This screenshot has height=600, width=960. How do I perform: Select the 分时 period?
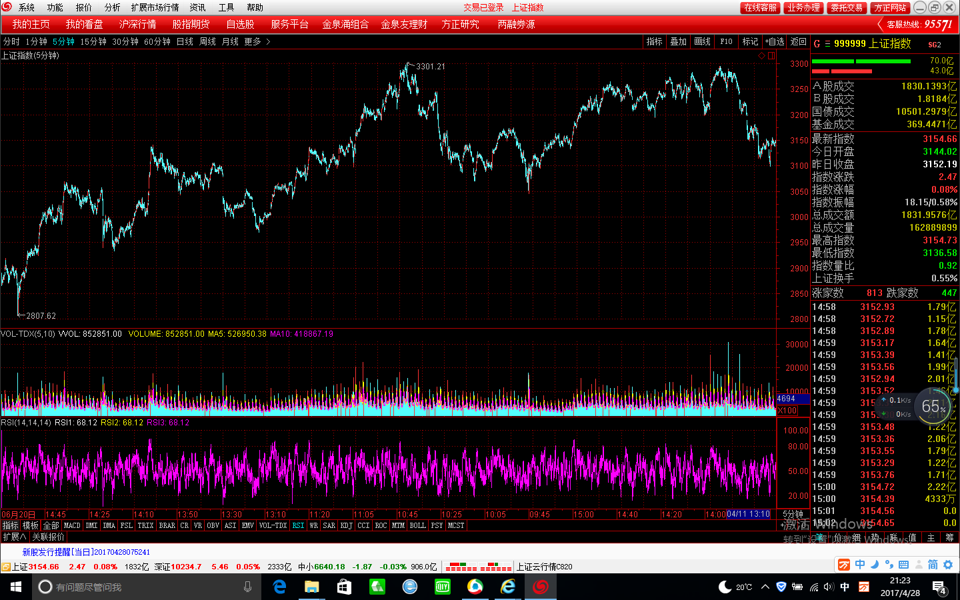(x=11, y=41)
